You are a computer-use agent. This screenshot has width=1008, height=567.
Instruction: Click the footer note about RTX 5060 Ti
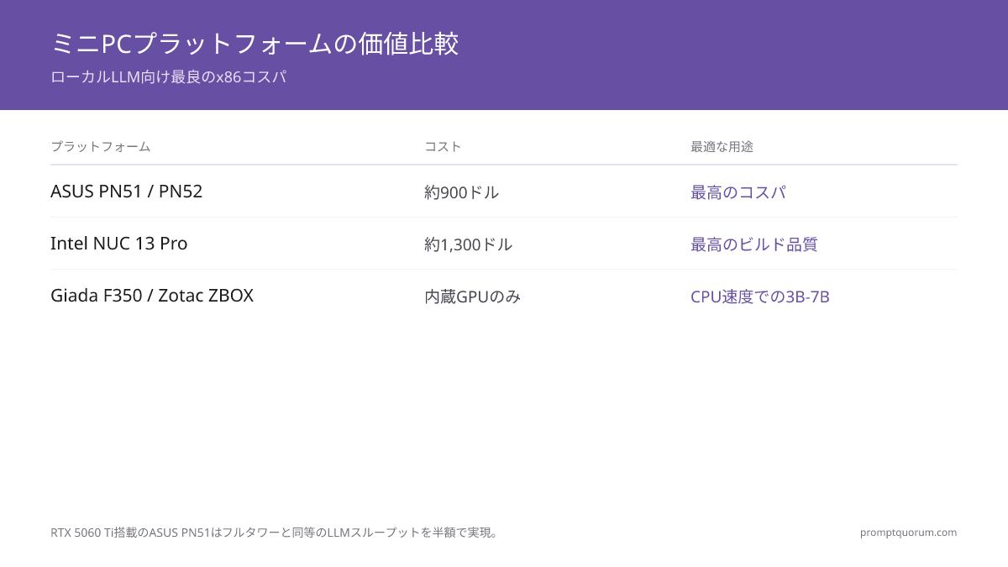(276, 533)
